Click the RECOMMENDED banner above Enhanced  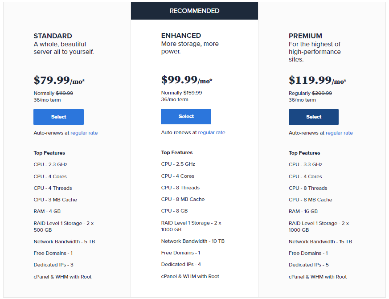pyautogui.click(x=194, y=10)
